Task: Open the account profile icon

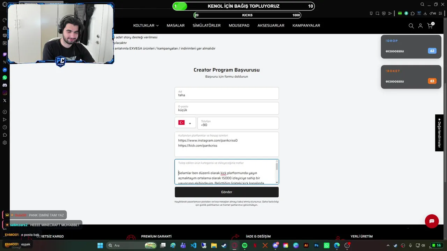Action: [420, 26]
